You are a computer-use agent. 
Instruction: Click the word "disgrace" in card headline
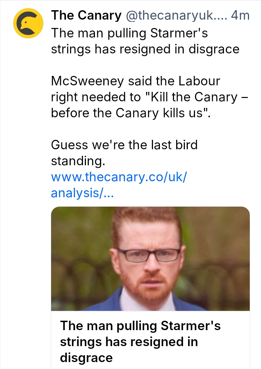[x=86, y=358]
